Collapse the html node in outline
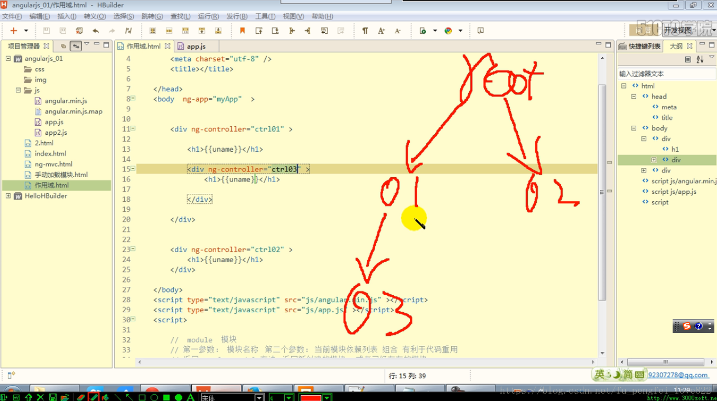This screenshot has height=401, width=717. pos(624,86)
